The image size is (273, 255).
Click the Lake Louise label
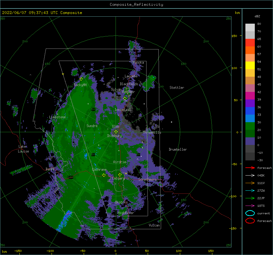point(24,149)
